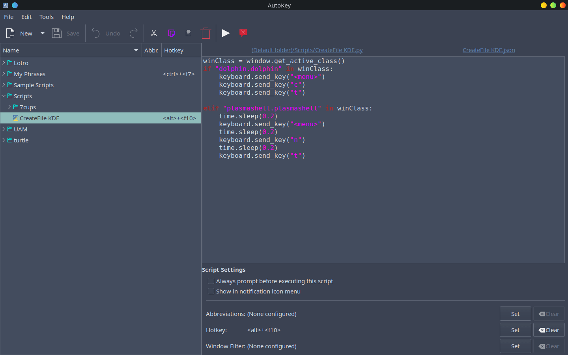Click the Copy toolbar icon
Viewport: 568px width, 355px height.
[171, 33]
